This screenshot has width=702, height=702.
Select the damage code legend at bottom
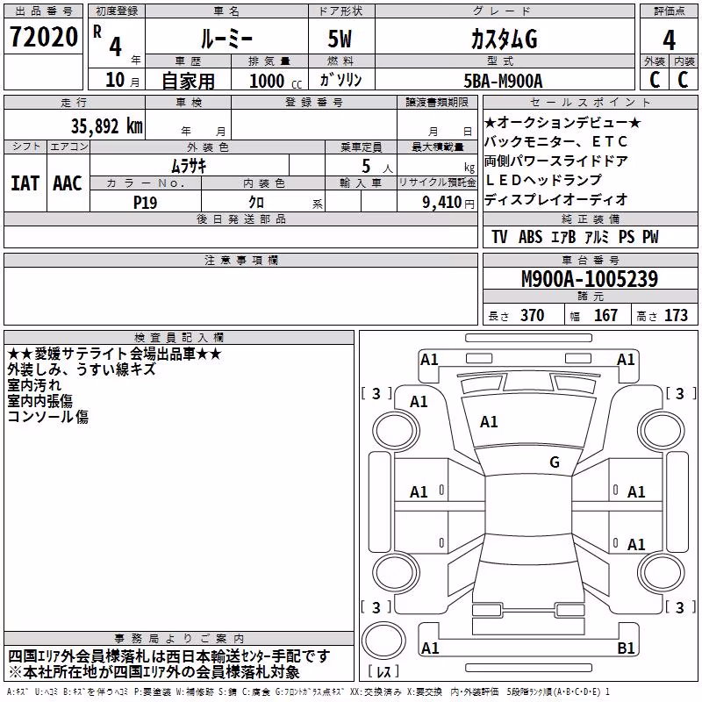(x=309, y=692)
